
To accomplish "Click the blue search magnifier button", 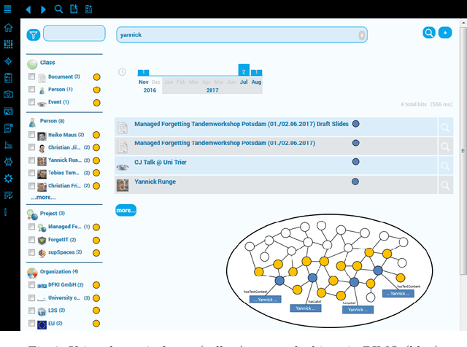I will 429,33.
